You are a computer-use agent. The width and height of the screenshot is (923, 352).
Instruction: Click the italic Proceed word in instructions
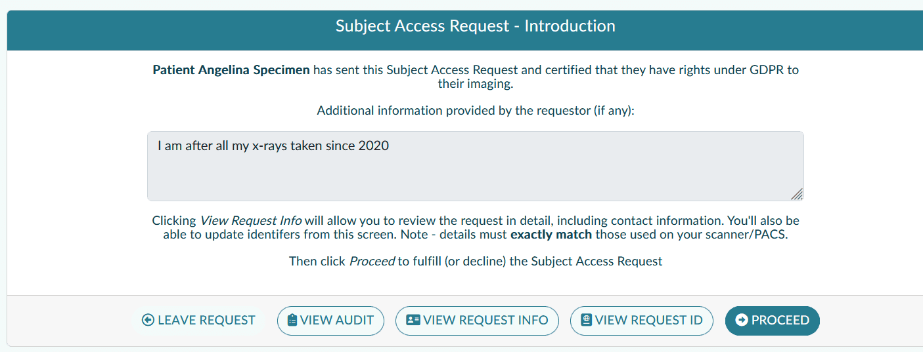coord(372,261)
